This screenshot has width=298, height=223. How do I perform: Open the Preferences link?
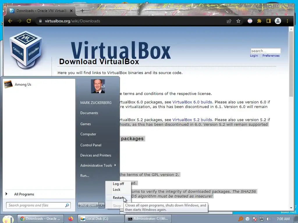[271, 55]
